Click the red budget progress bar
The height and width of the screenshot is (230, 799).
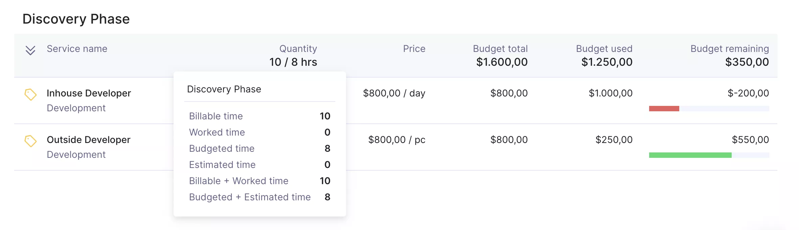[x=664, y=109]
